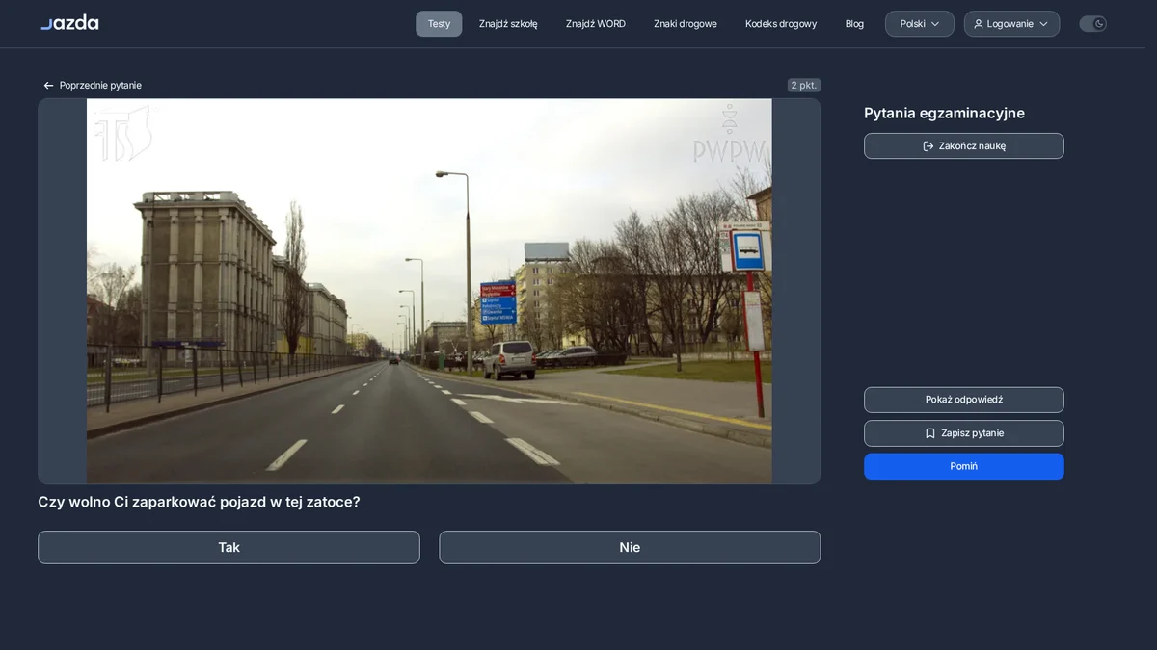Click the Pytania egzaminacyjne heading
Viewport: 1157px width, 650px height.
pyautogui.click(x=944, y=113)
